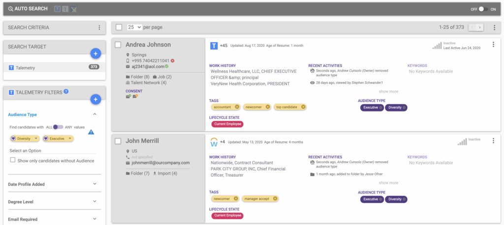Check Show only candidates without Audience
The height and width of the screenshot is (225, 504).
[x=13, y=161]
